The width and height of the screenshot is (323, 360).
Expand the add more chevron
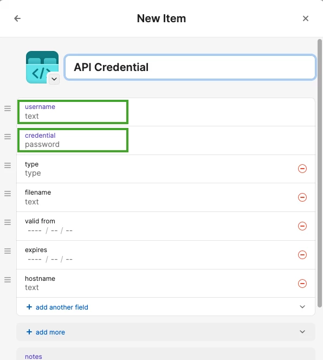click(302, 332)
